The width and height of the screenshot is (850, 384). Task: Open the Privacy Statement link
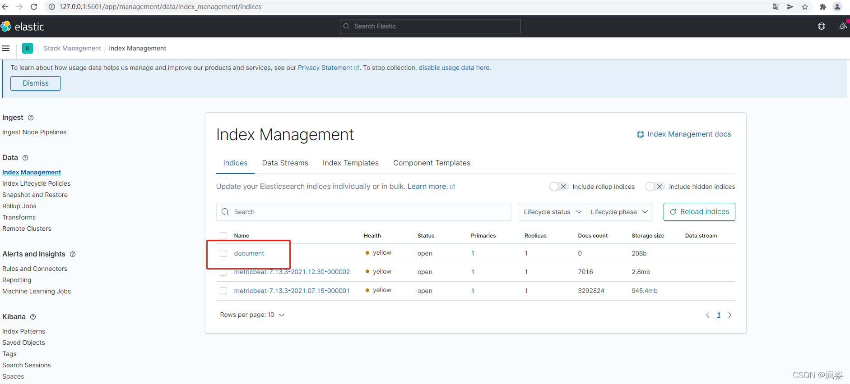click(x=329, y=68)
